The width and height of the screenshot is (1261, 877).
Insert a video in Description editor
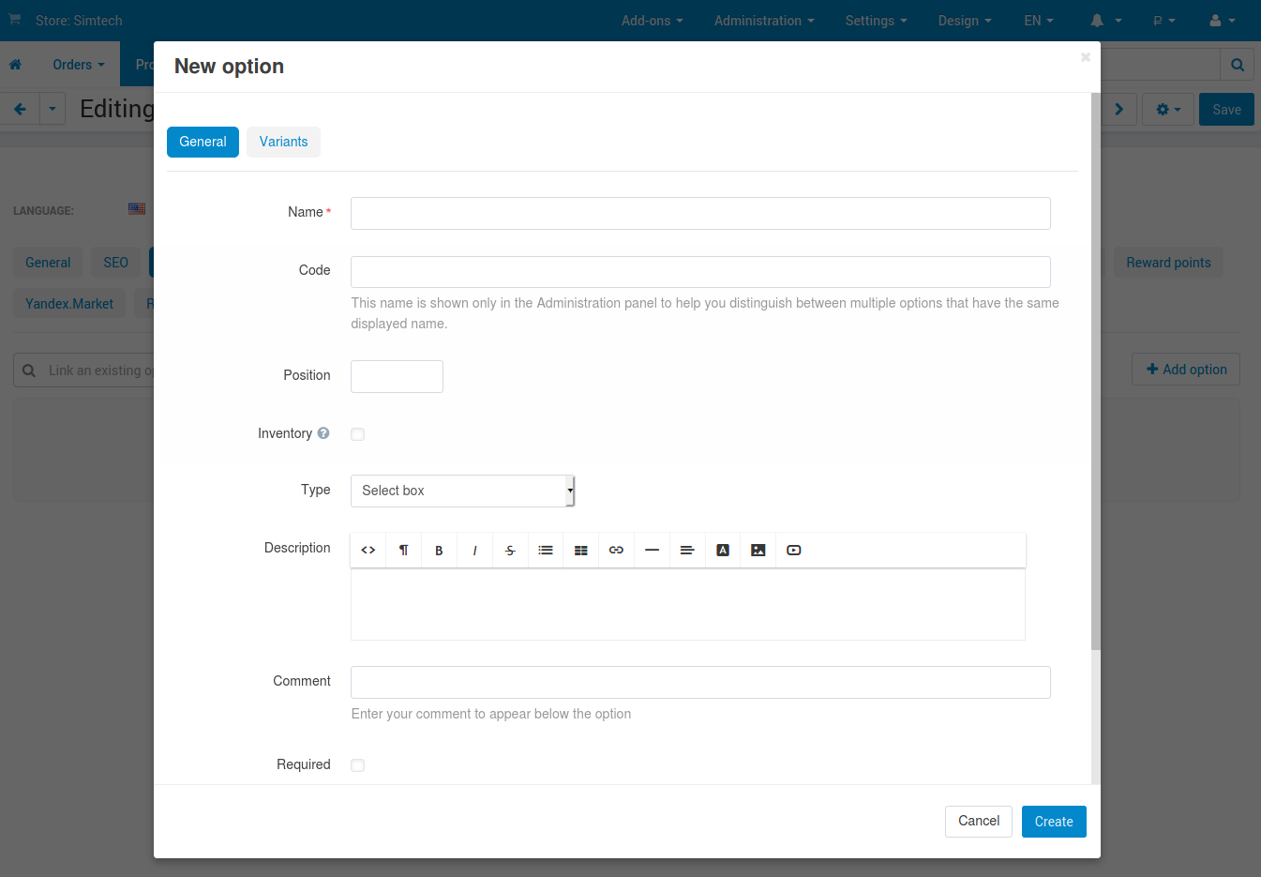[794, 551]
